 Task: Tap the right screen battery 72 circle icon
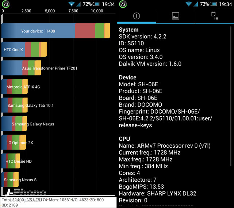click(123, 4)
